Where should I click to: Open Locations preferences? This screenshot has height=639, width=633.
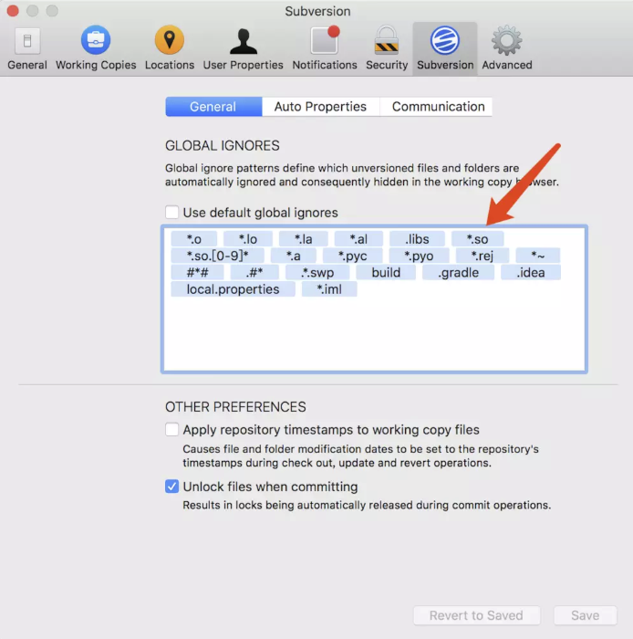click(x=170, y=47)
